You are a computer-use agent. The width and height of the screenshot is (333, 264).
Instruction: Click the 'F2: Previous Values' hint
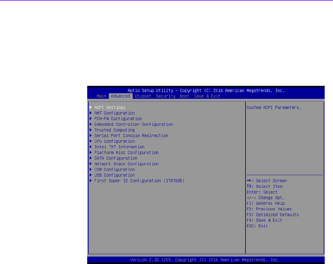pos(269,209)
